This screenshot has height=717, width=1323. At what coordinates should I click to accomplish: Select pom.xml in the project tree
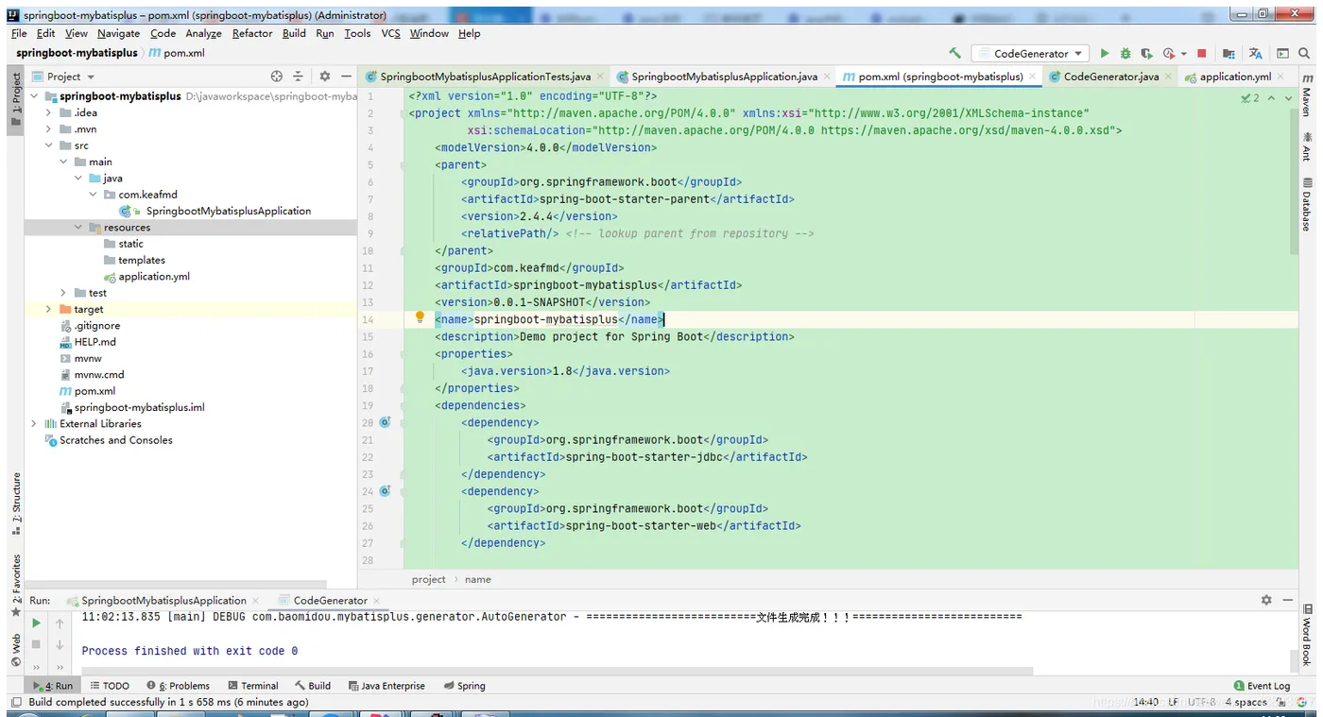pos(94,391)
